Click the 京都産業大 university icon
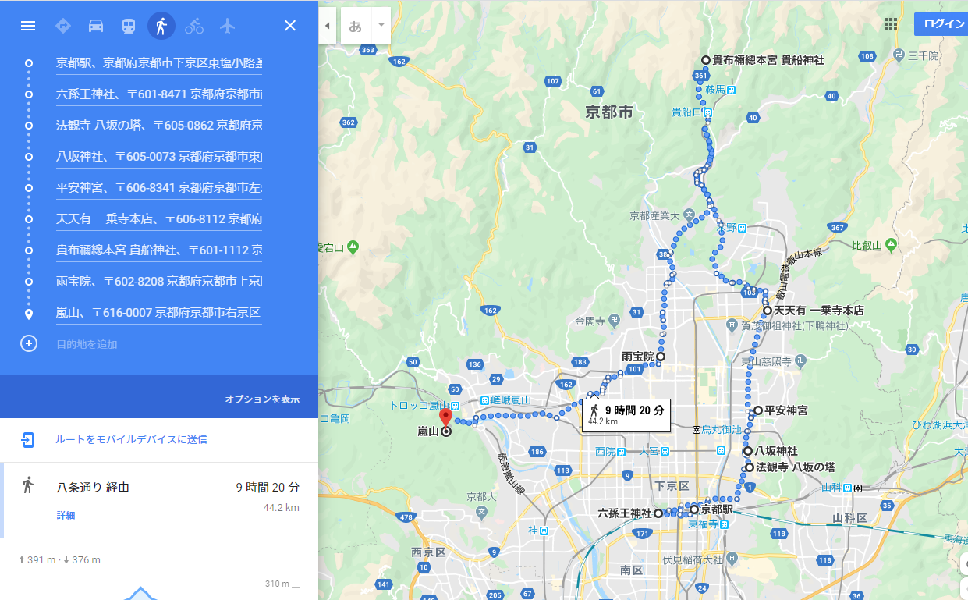Viewport: 968px width, 600px height. [688, 215]
